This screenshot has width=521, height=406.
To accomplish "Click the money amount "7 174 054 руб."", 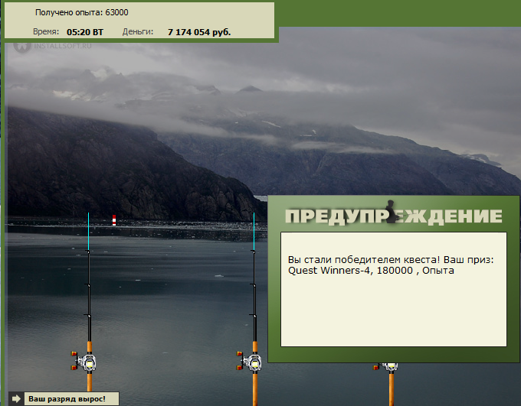I will pyautogui.click(x=199, y=32).
